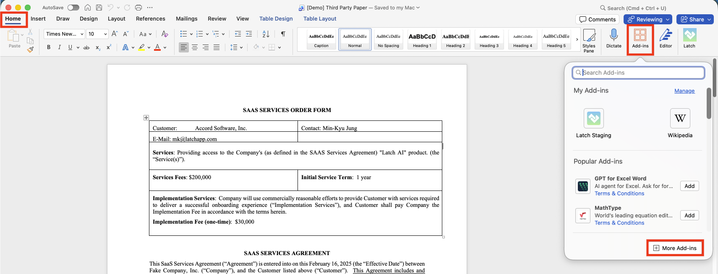The width and height of the screenshot is (718, 274).
Task: Clear all formatting
Action: pyautogui.click(x=164, y=34)
